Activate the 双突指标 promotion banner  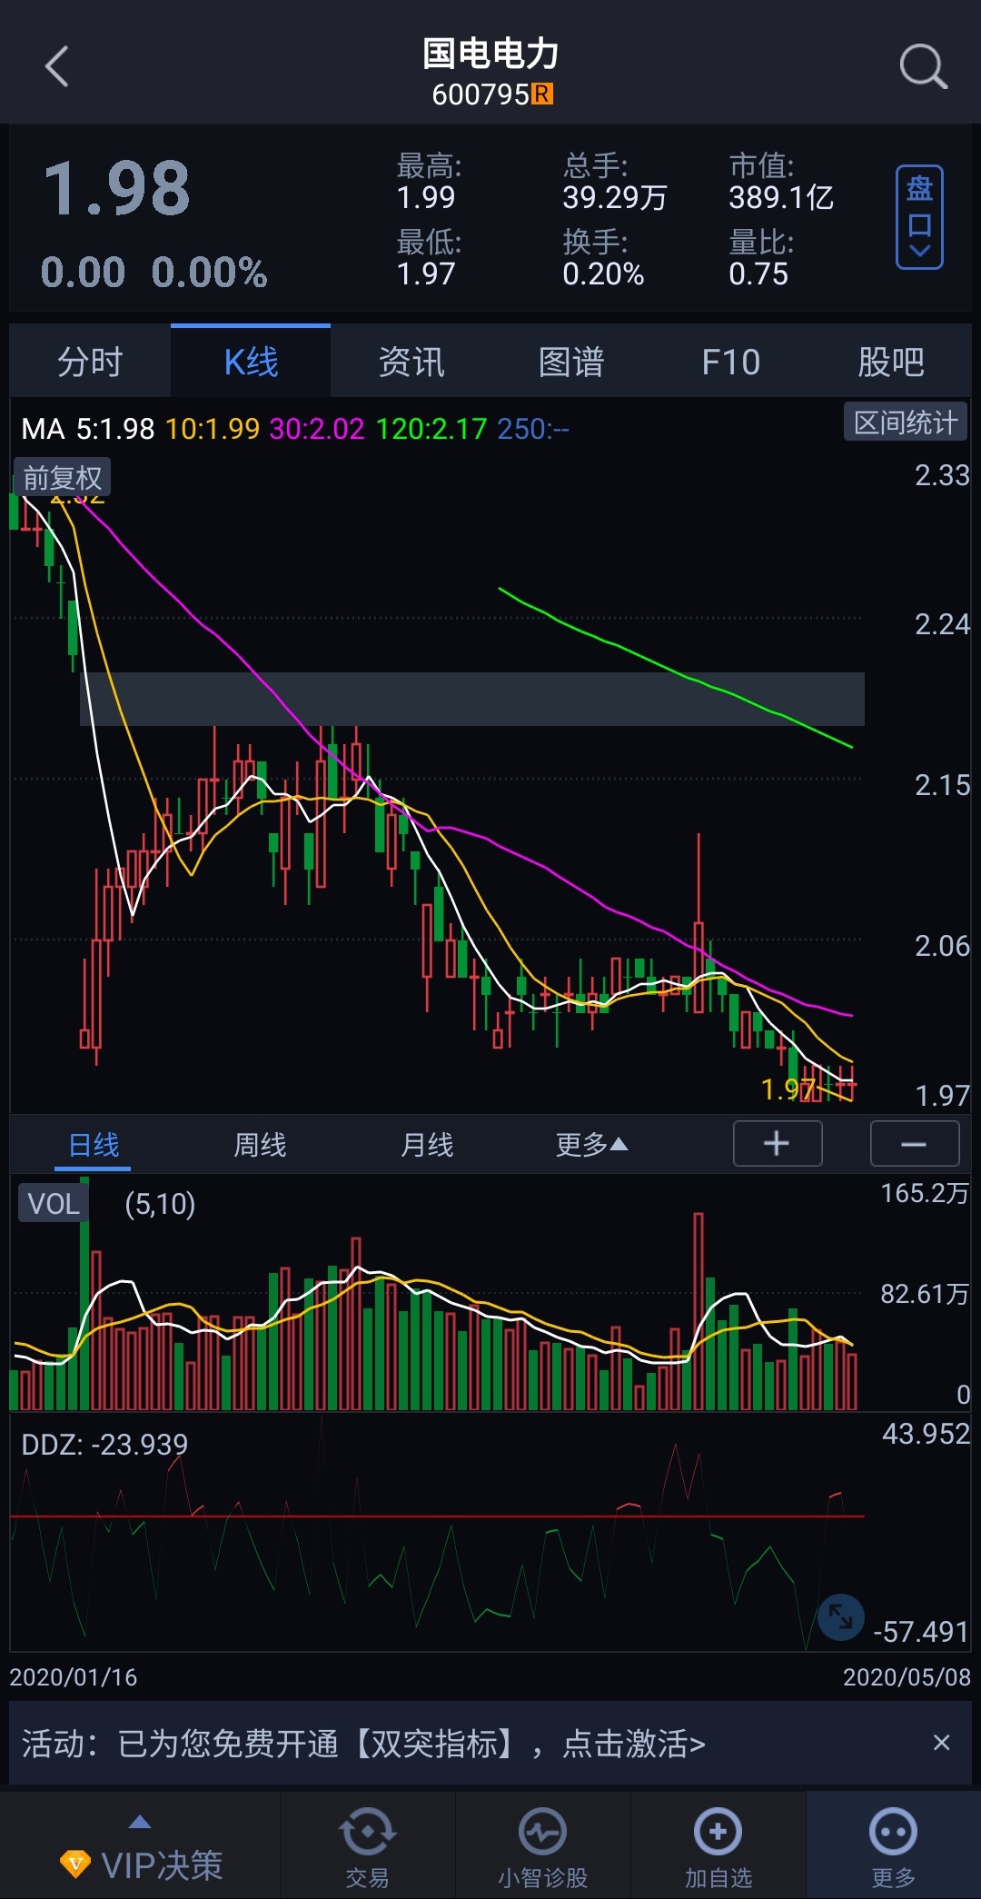click(x=363, y=1743)
